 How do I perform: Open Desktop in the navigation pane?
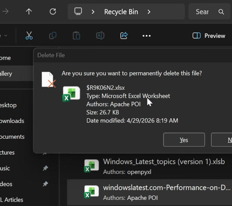tap(8, 105)
